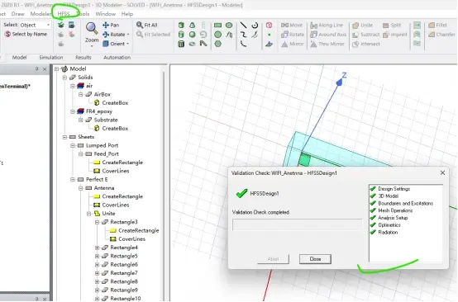Click Duplicate Thru Mirror tool
The width and height of the screenshot is (458, 302).
pos(327,44)
